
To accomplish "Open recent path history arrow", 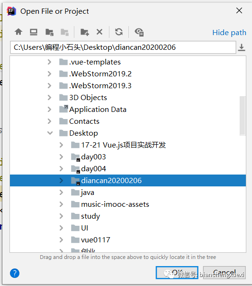I will 242,47.
